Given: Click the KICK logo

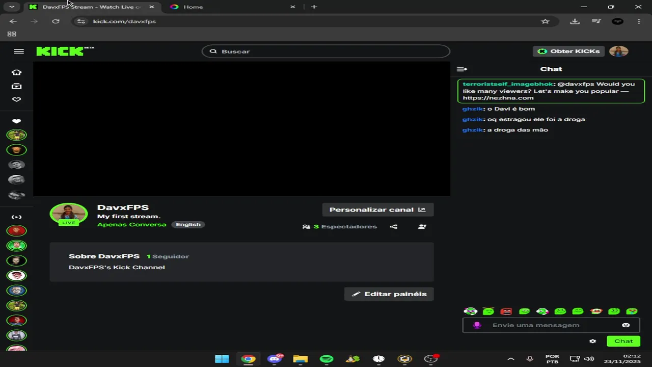Looking at the screenshot, I should pos(60,51).
